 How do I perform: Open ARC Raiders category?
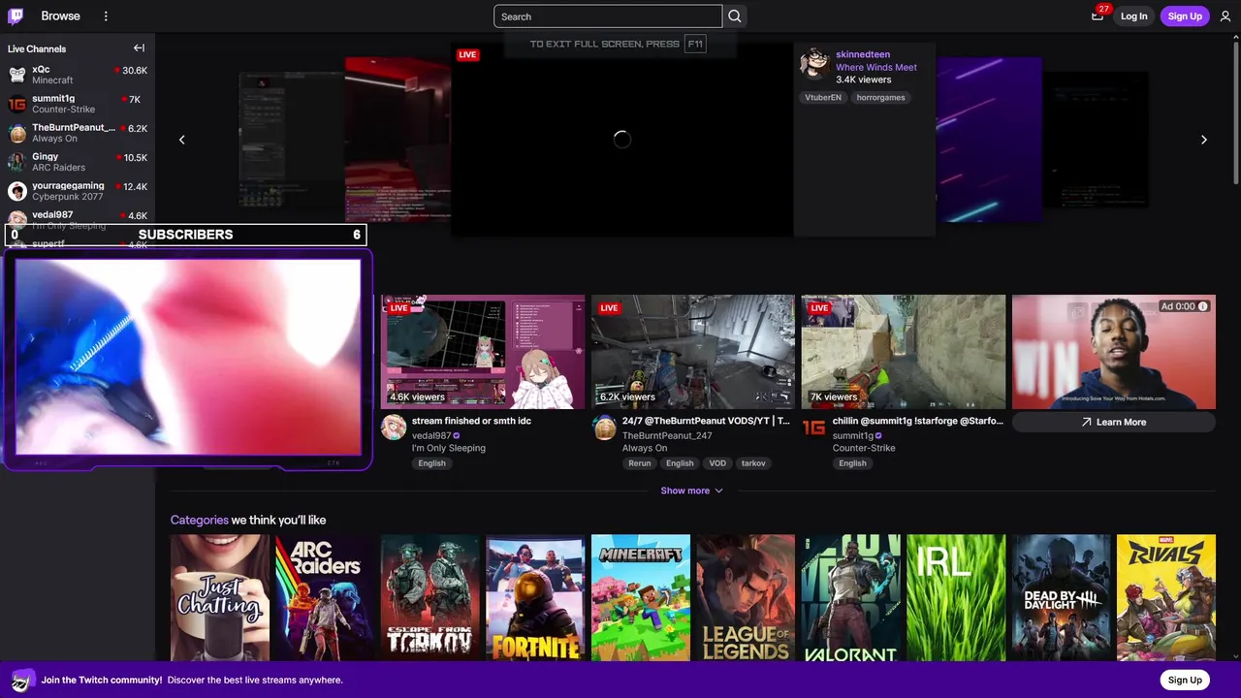(325, 597)
